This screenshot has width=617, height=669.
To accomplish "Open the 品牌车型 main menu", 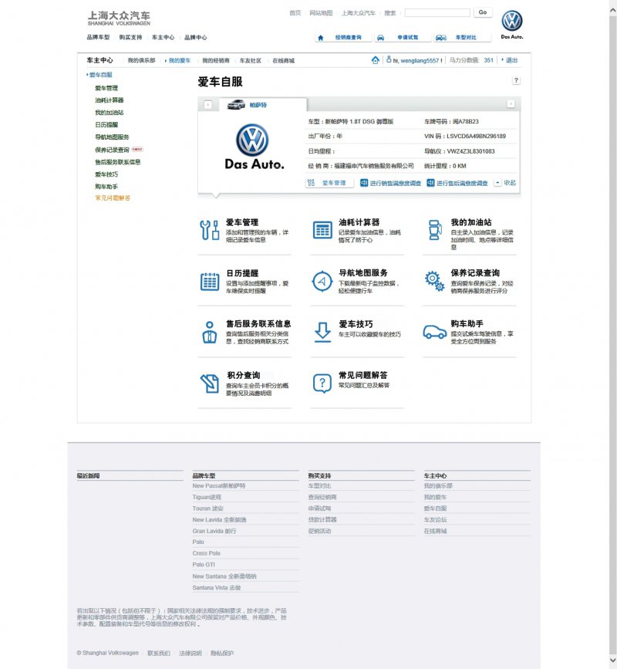I will point(98,38).
